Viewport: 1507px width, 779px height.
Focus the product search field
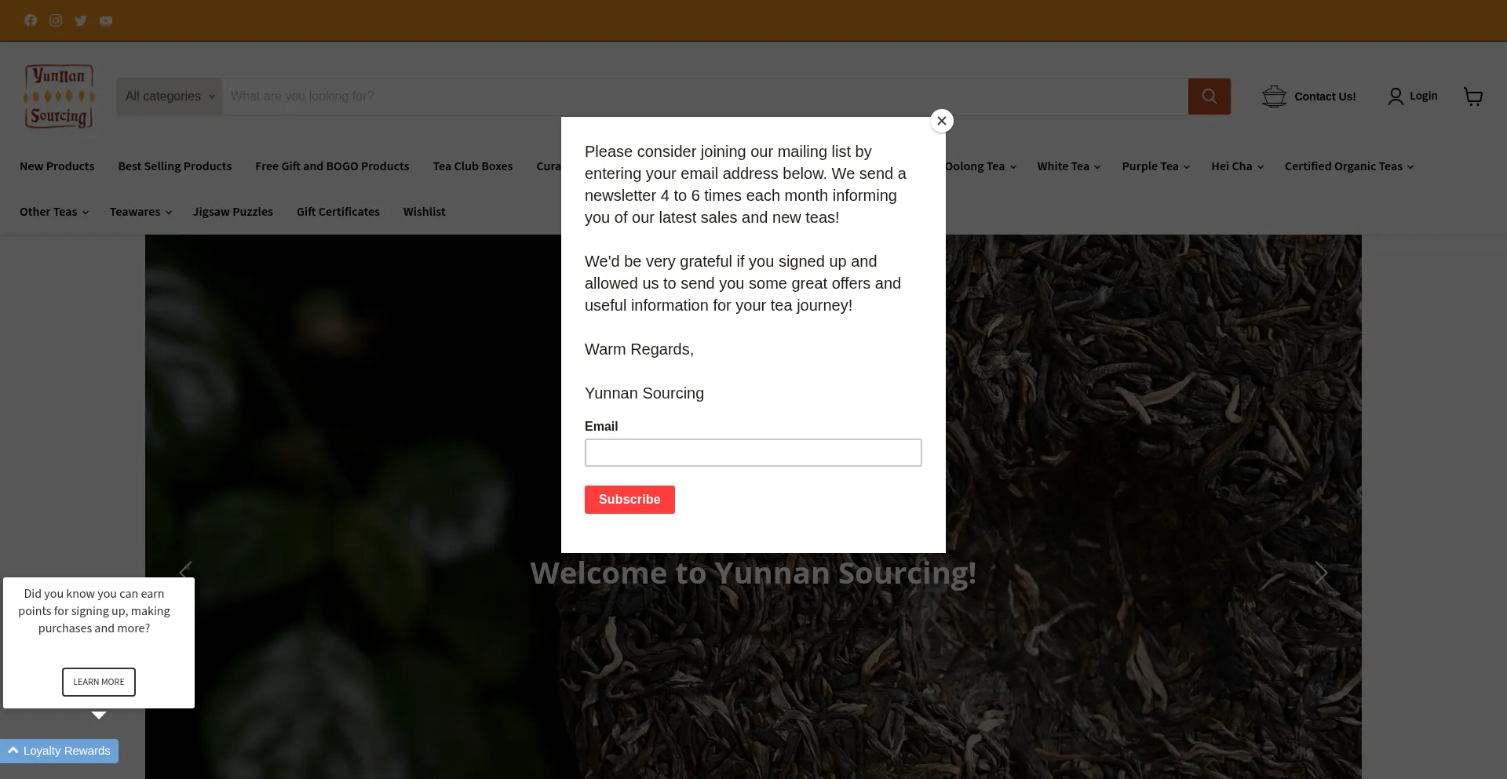point(705,96)
